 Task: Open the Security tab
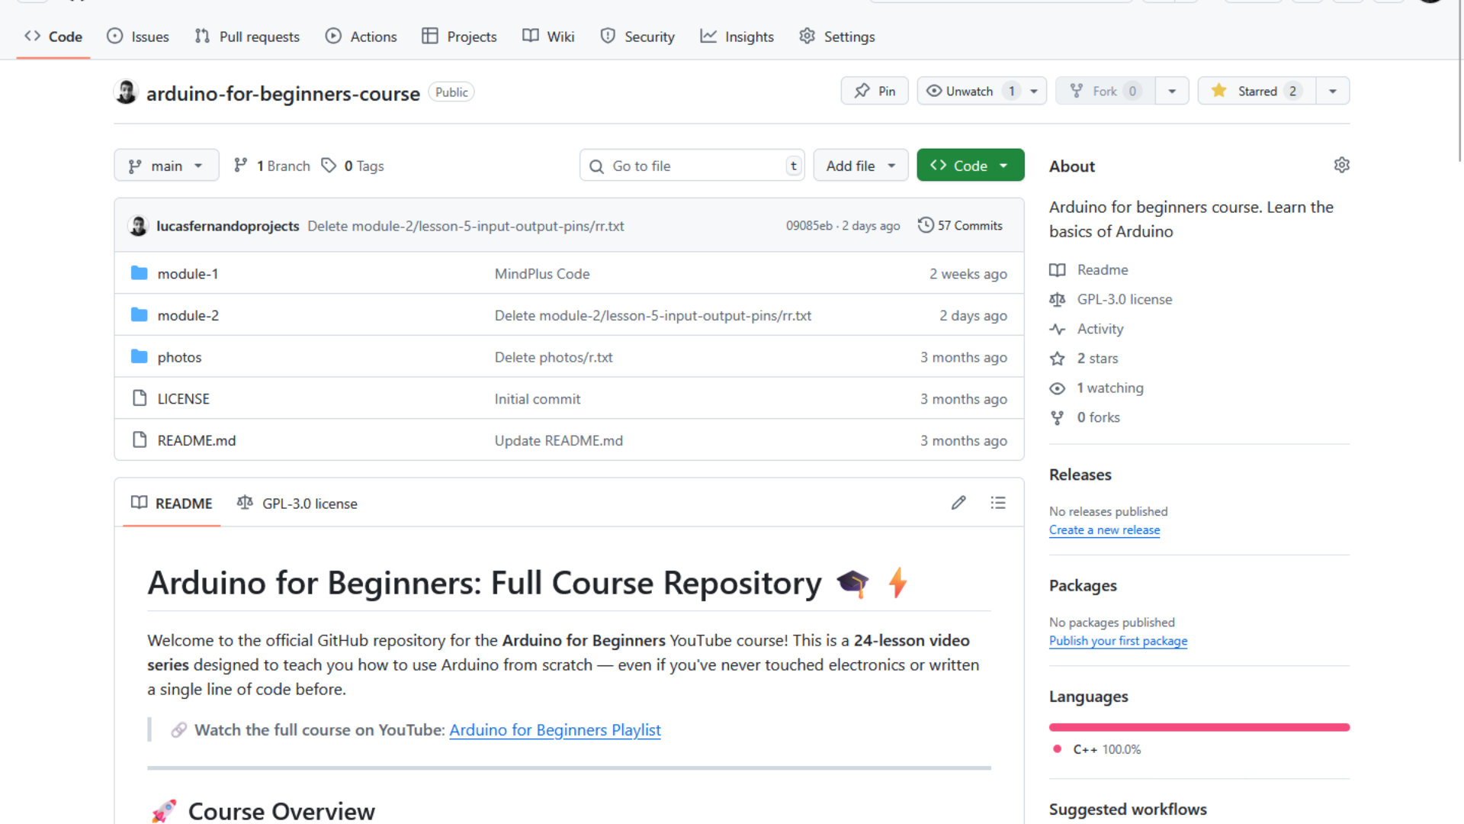coord(637,37)
